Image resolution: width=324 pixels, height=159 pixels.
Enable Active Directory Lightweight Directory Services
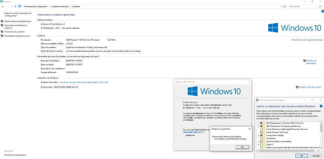[261, 129]
